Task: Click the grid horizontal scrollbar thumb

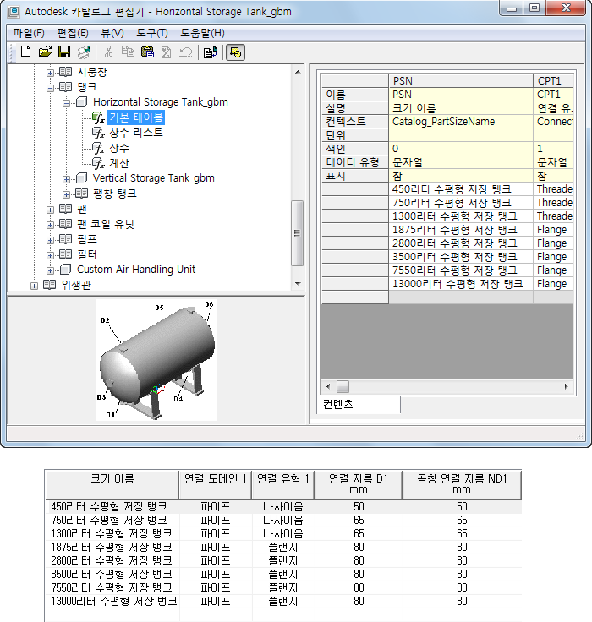Action: tap(343, 386)
